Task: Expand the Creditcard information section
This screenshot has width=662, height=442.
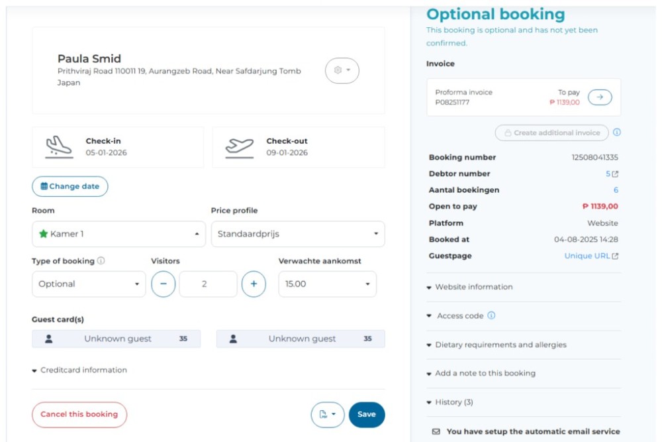Action: click(79, 370)
